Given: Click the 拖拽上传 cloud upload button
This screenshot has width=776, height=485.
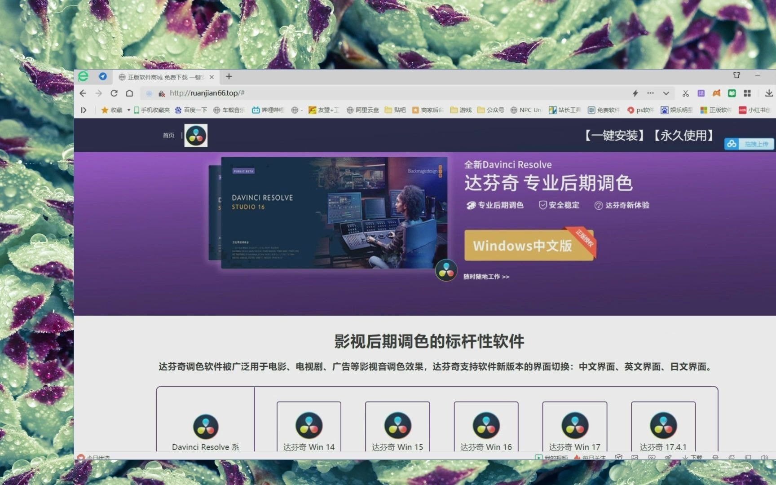Looking at the screenshot, I should coord(749,144).
